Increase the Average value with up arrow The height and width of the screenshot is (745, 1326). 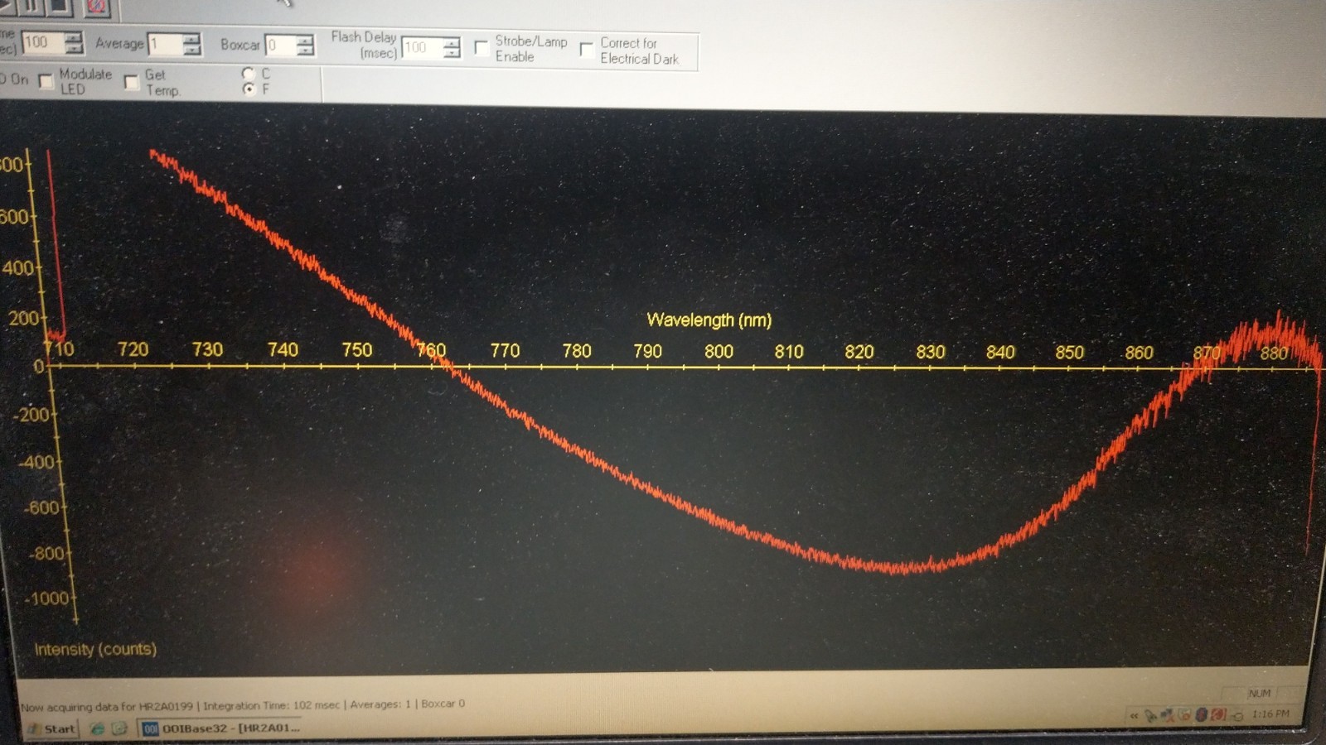[191, 39]
